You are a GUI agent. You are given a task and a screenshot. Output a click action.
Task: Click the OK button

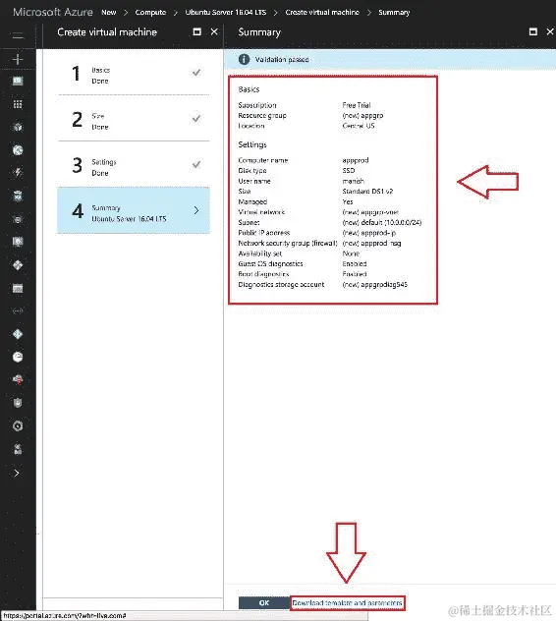[264, 602]
